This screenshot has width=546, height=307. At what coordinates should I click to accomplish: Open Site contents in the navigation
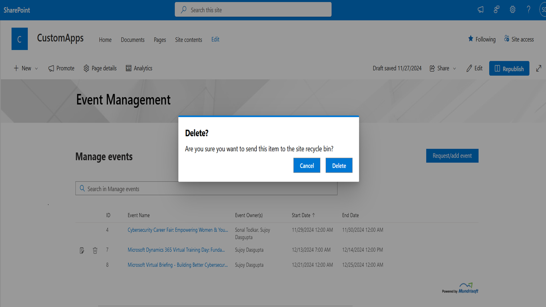coord(188,40)
